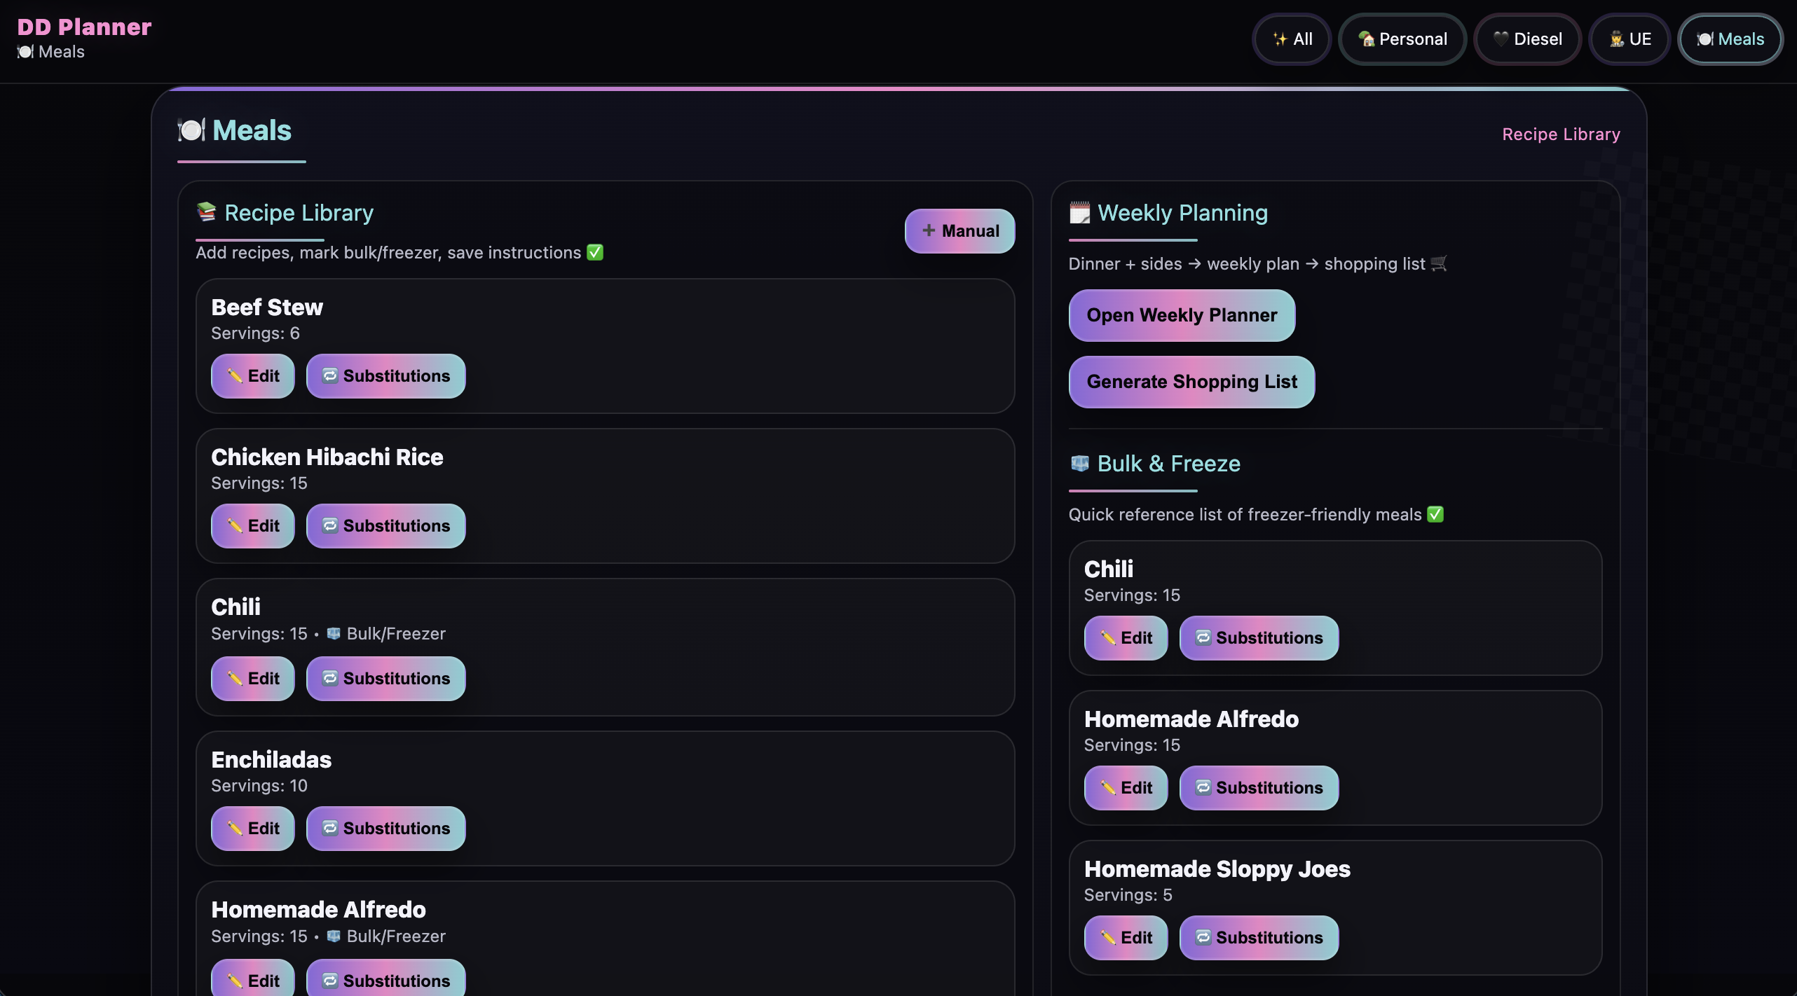Viewport: 1797px width, 996px height.
Task: Edit Chili in Bulk & Freeze
Action: pos(1126,638)
